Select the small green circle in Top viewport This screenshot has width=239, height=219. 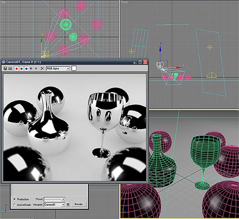click(73, 37)
